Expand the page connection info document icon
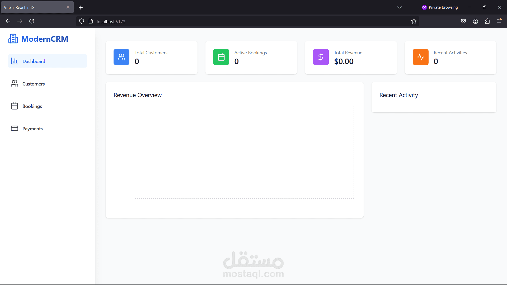507x285 pixels. click(x=90, y=21)
